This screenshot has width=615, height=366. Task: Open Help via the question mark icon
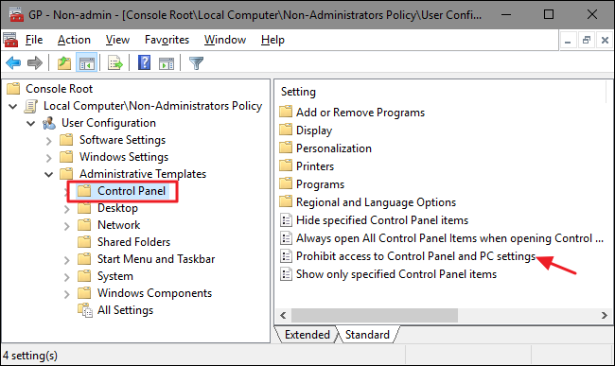coord(144,62)
